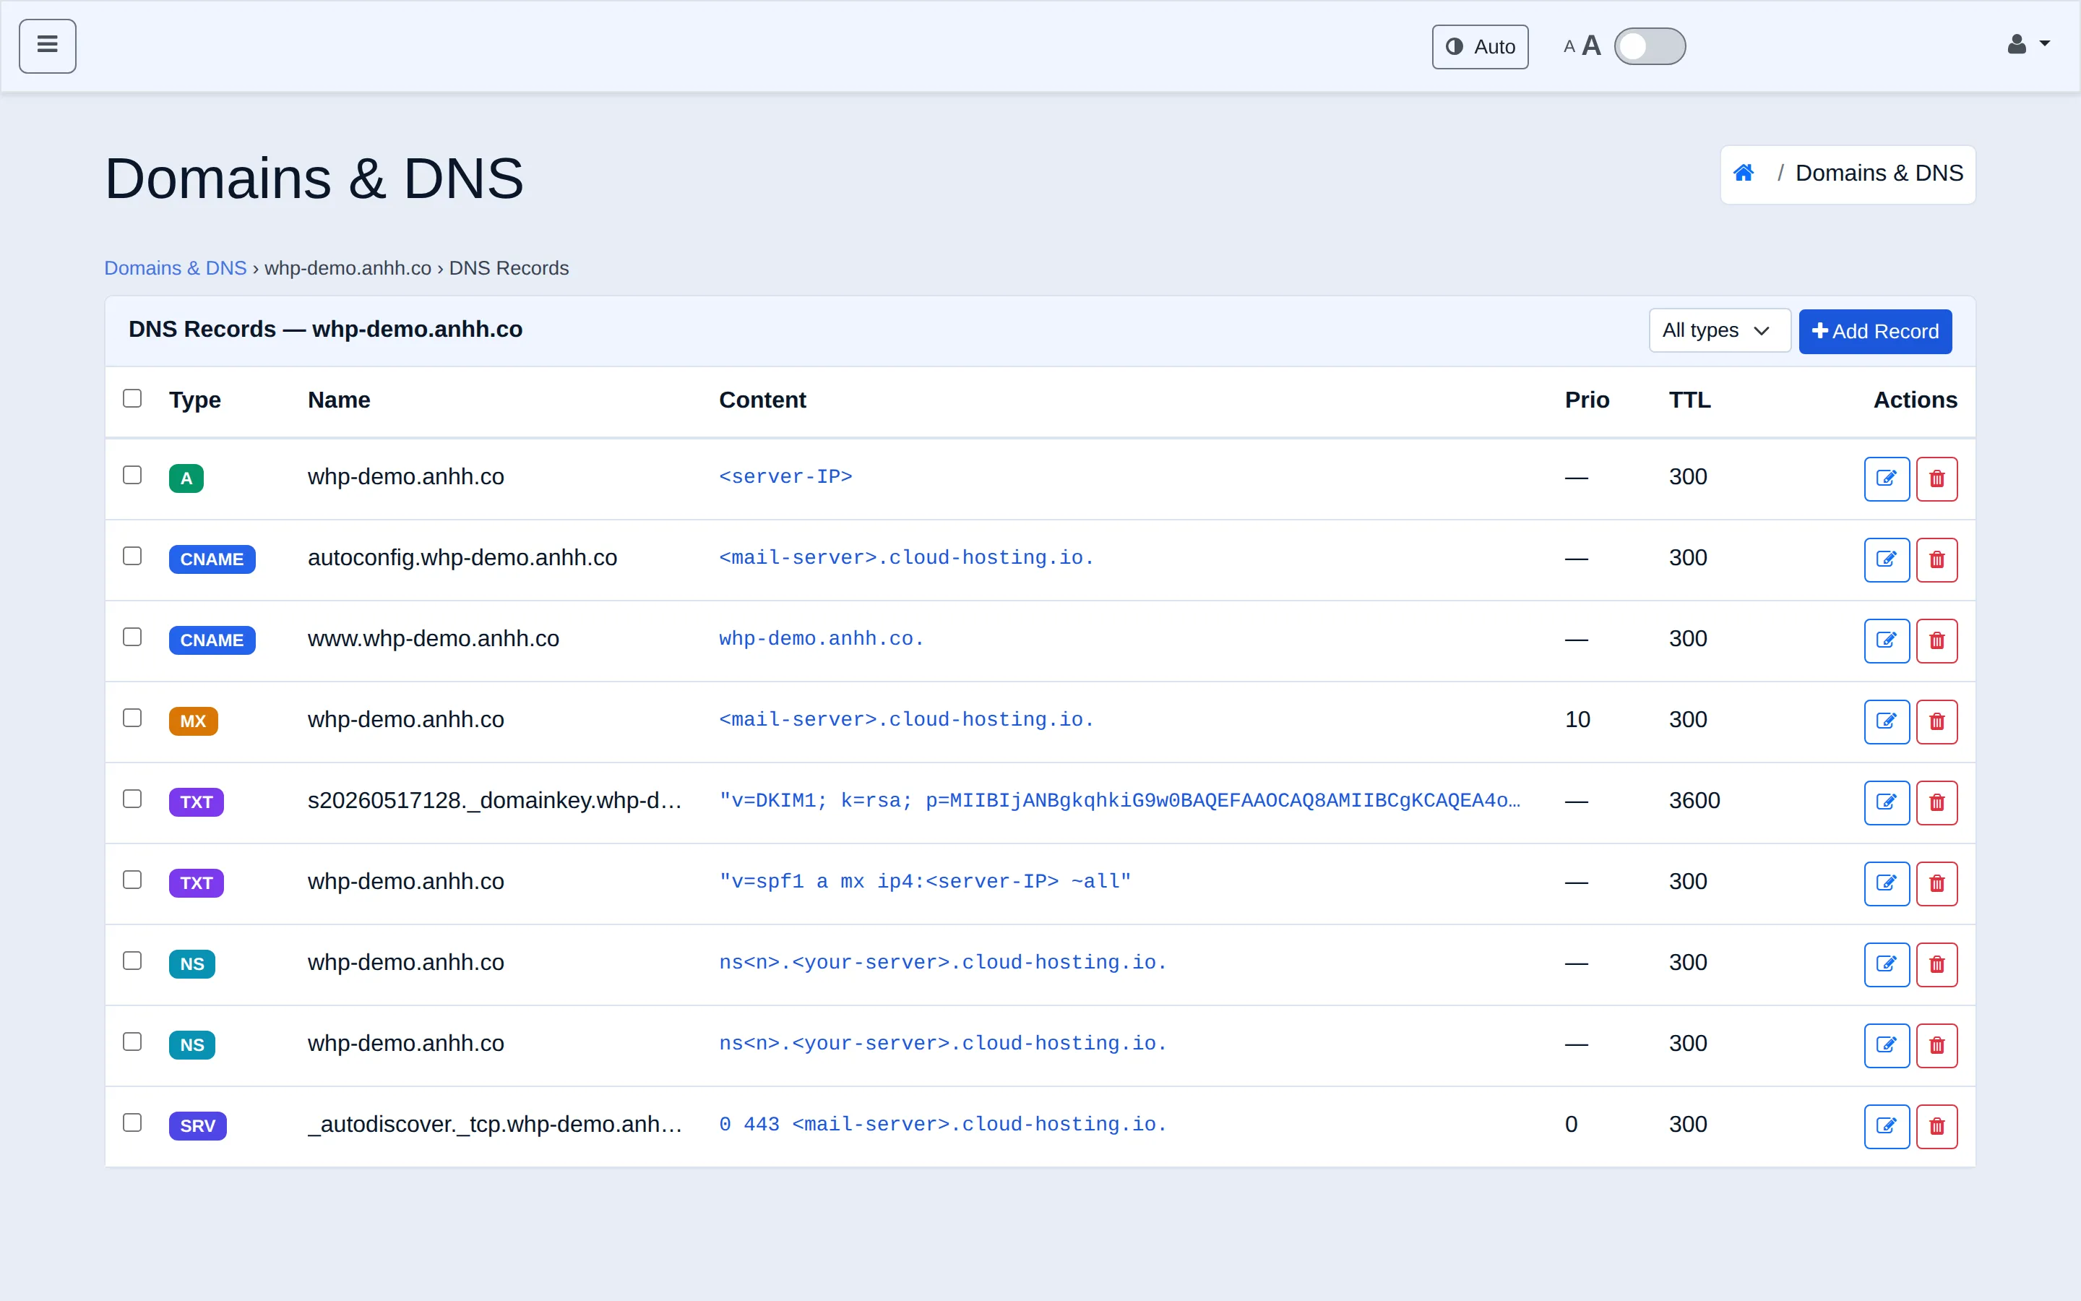Click the Auto theme mode button
This screenshot has height=1301, width=2081.
coord(1480,46)
